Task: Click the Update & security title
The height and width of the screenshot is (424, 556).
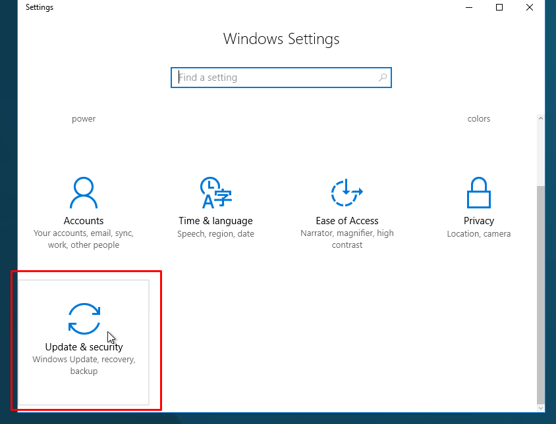Action: click(x=84, y=347)
